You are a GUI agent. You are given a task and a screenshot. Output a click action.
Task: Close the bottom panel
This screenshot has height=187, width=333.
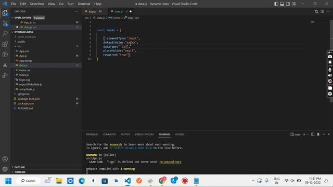tap(329, 135)
